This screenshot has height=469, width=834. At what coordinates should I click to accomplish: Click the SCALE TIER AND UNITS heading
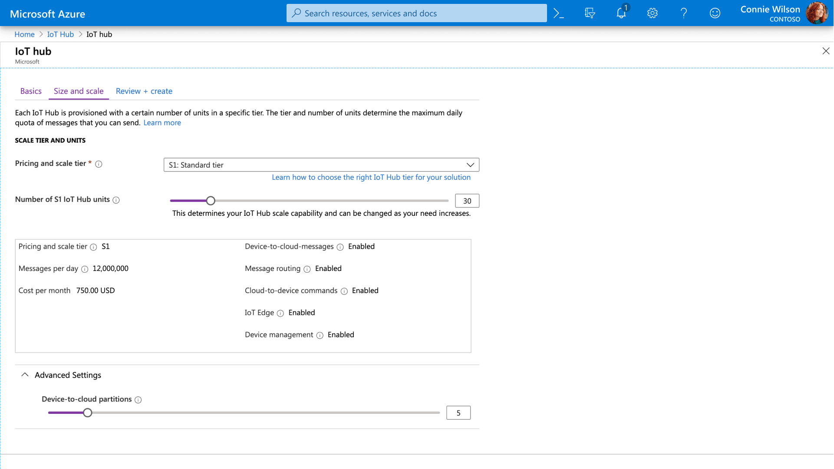coord(50,140)
